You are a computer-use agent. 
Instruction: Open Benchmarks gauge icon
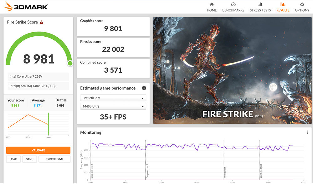click(233, 4)
